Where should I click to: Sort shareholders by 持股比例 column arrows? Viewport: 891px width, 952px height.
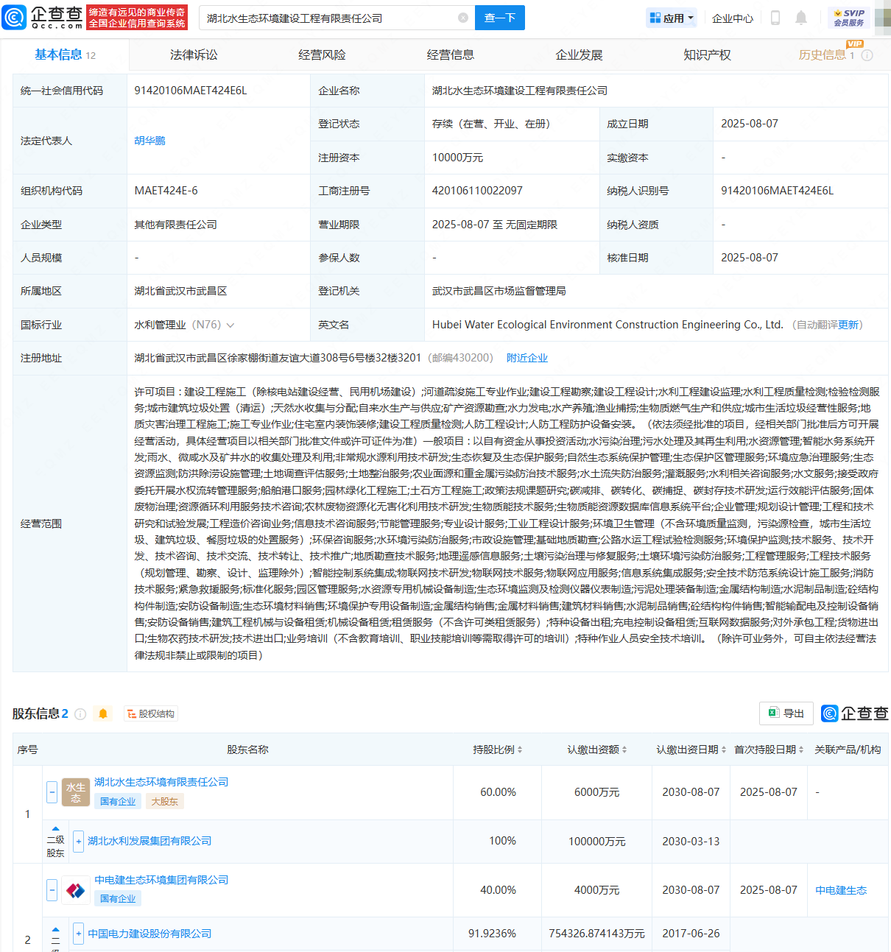[x=521, y=749]
